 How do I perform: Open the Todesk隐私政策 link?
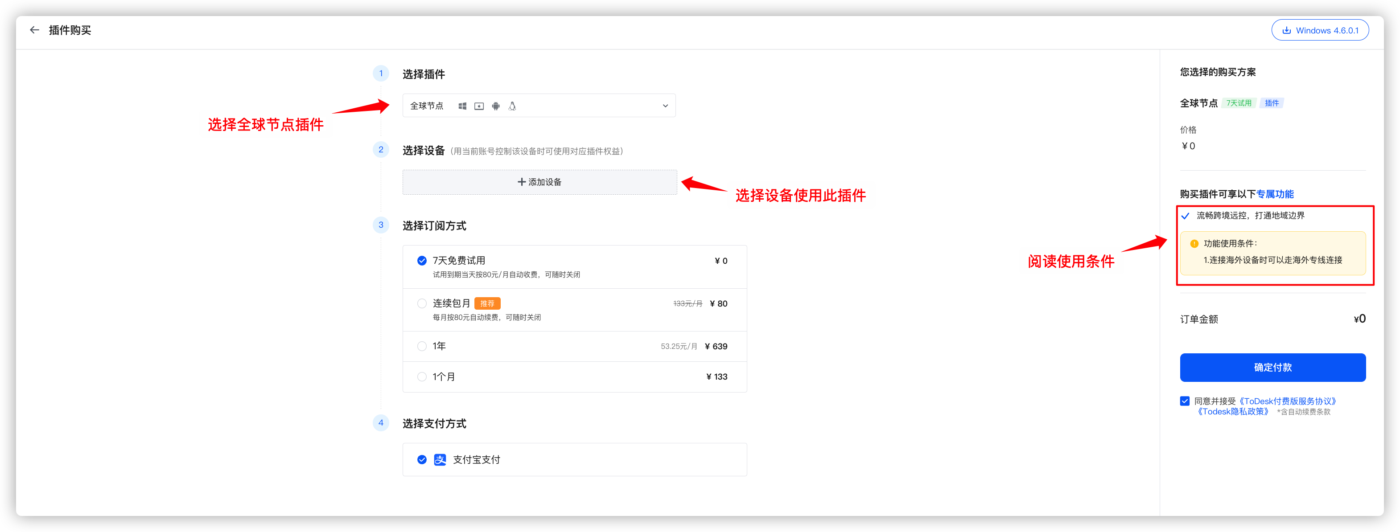pos(1233,412)
